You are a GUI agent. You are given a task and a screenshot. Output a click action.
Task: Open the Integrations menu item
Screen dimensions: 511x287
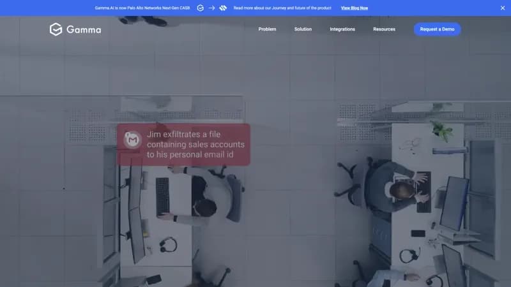tap(342, 29)
